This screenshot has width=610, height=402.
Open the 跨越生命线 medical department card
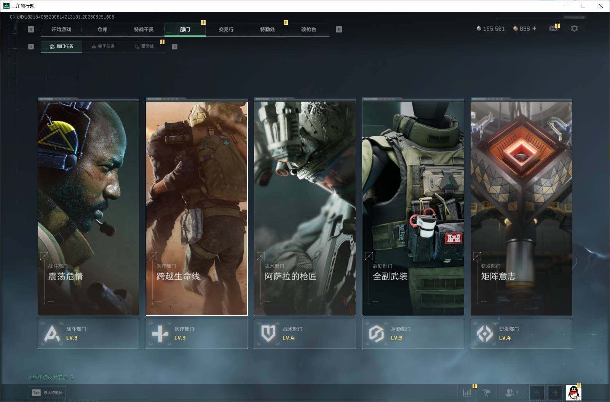(197, 208)
